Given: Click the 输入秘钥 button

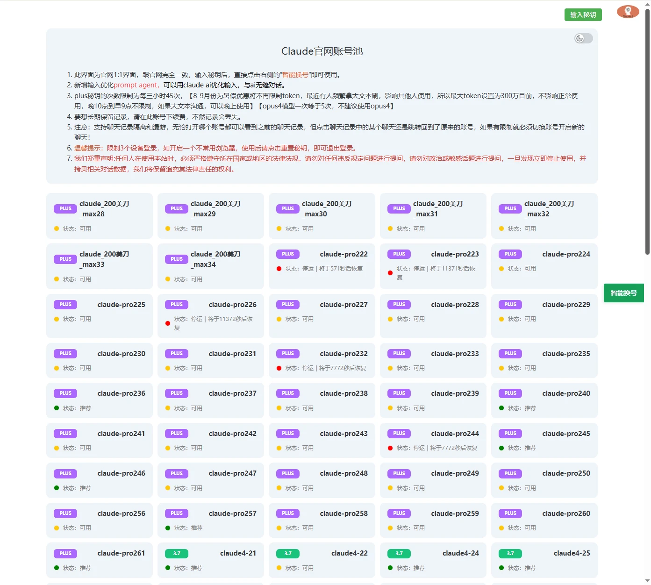Looking at the screenshot, I should point(583,15).
